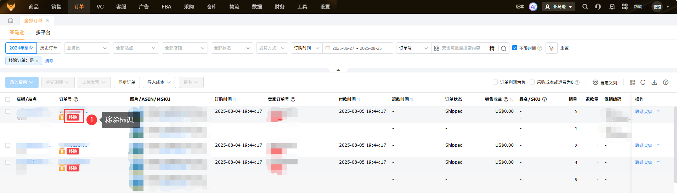Open the 全部状态 dropdown
Viewport: 677px width, 193px height.
232,48
